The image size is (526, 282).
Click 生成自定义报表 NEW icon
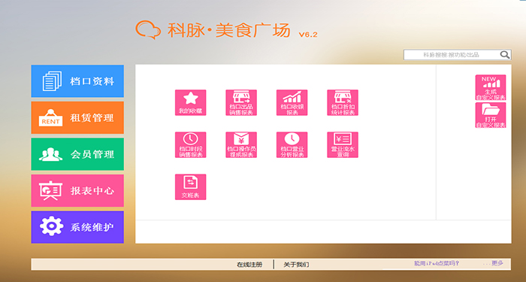click(x=491, y=87)
